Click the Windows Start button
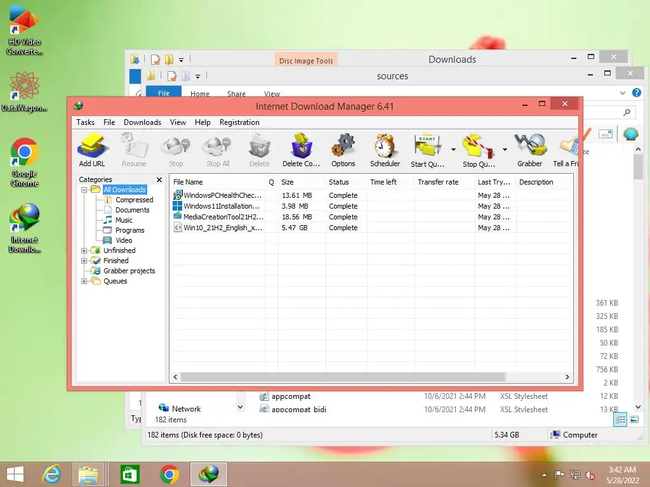 (x=15, y=474)
